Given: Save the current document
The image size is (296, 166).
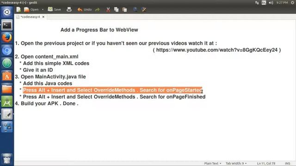Looking at the screenshot, I should coord(55,9).
